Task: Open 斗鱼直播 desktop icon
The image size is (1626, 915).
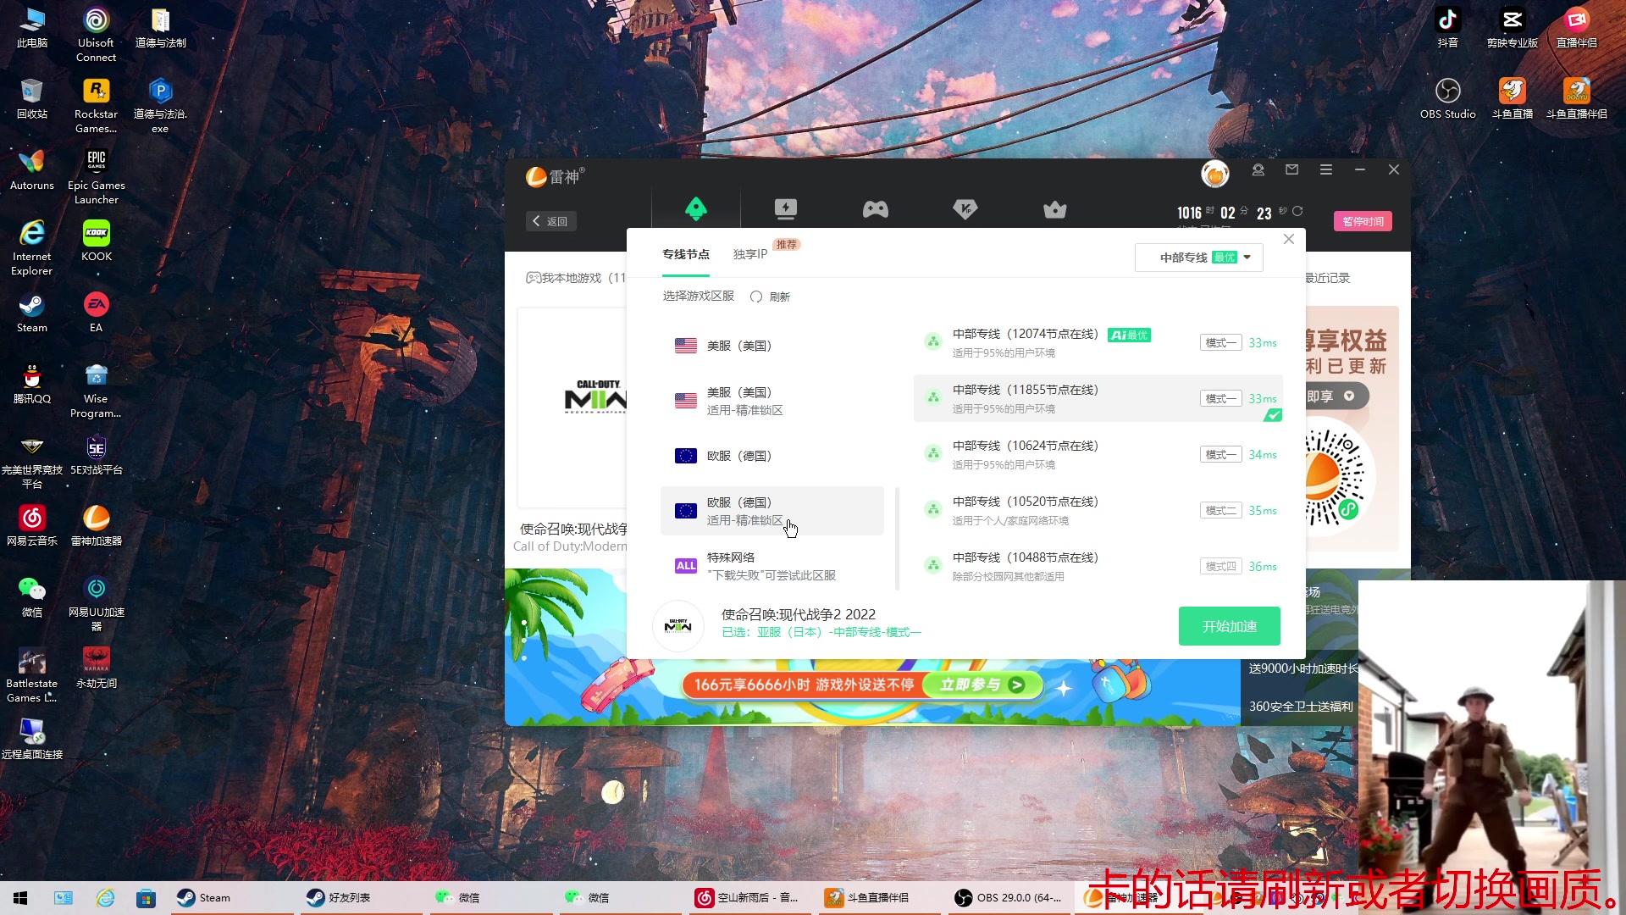Action: click(1512, 98)
